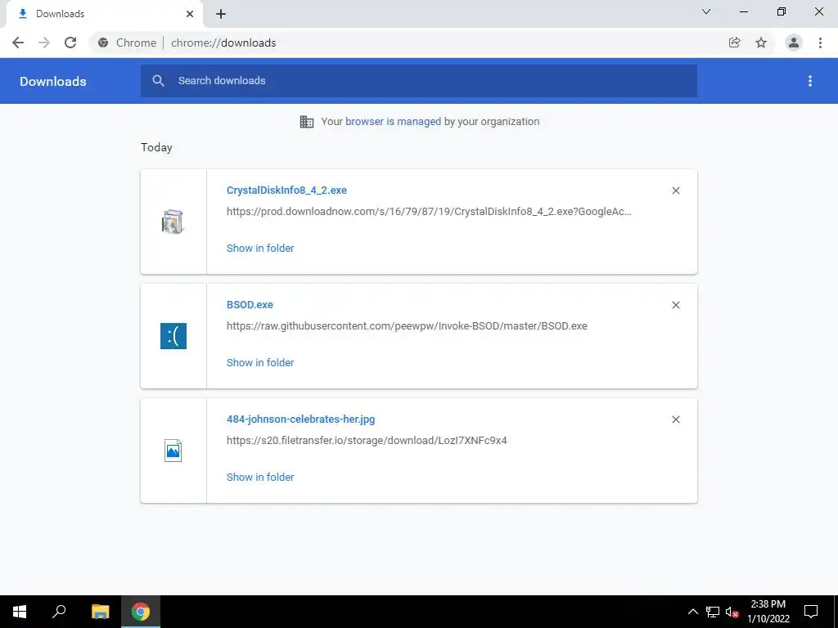Minimize the Chrome window
Viewport: 838px width, 628px height.
744,11
